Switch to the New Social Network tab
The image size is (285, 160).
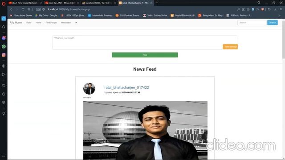[25, 3]
